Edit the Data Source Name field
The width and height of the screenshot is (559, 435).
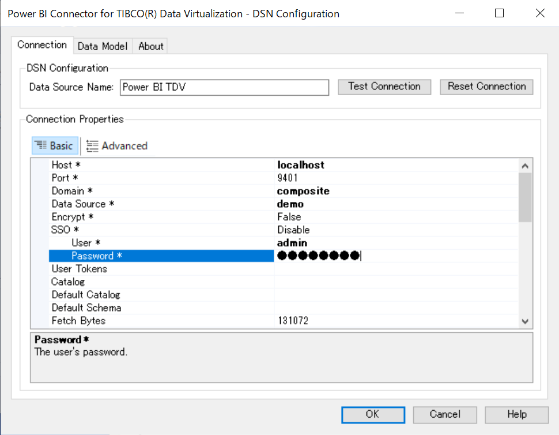225,88
